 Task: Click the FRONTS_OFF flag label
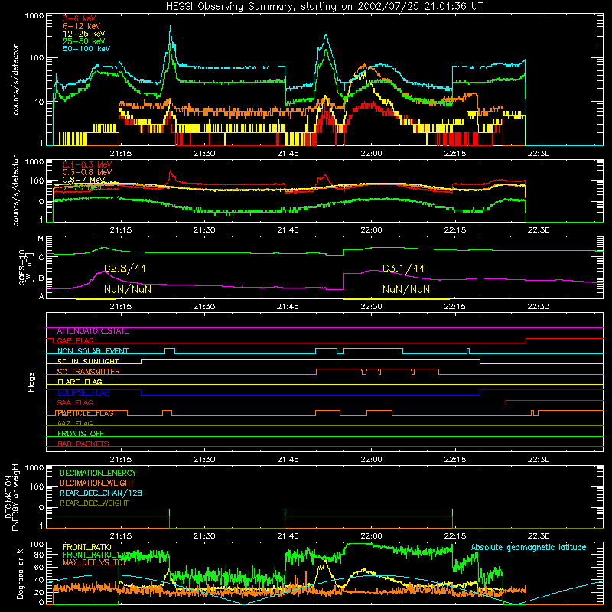click(x=81, y=434)
